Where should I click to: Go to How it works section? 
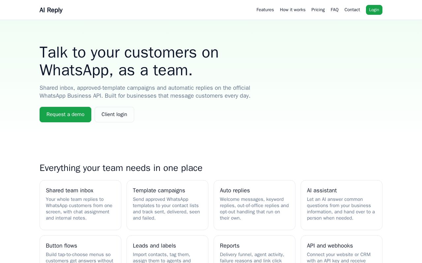point(292,10)
